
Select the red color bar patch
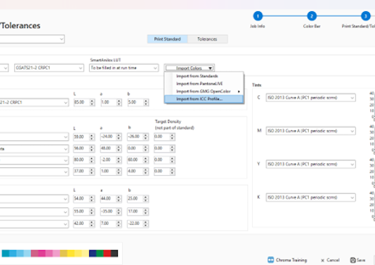pyautogui.click(x=107, y=254)
